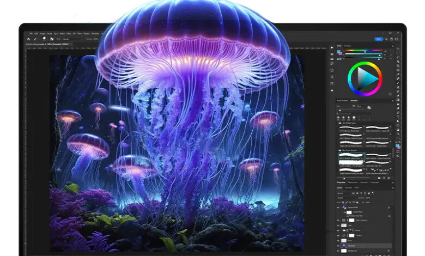Click the open document tab title
The width and height of the screenshot is (425, 256).
[x=47, y=44]
